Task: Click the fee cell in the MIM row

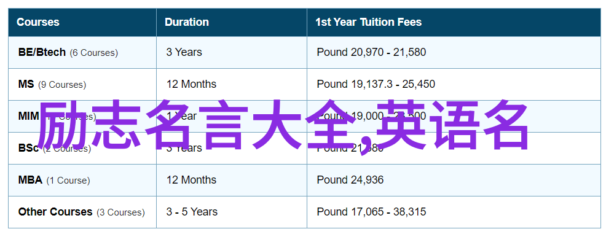Action: pos(454,116)
